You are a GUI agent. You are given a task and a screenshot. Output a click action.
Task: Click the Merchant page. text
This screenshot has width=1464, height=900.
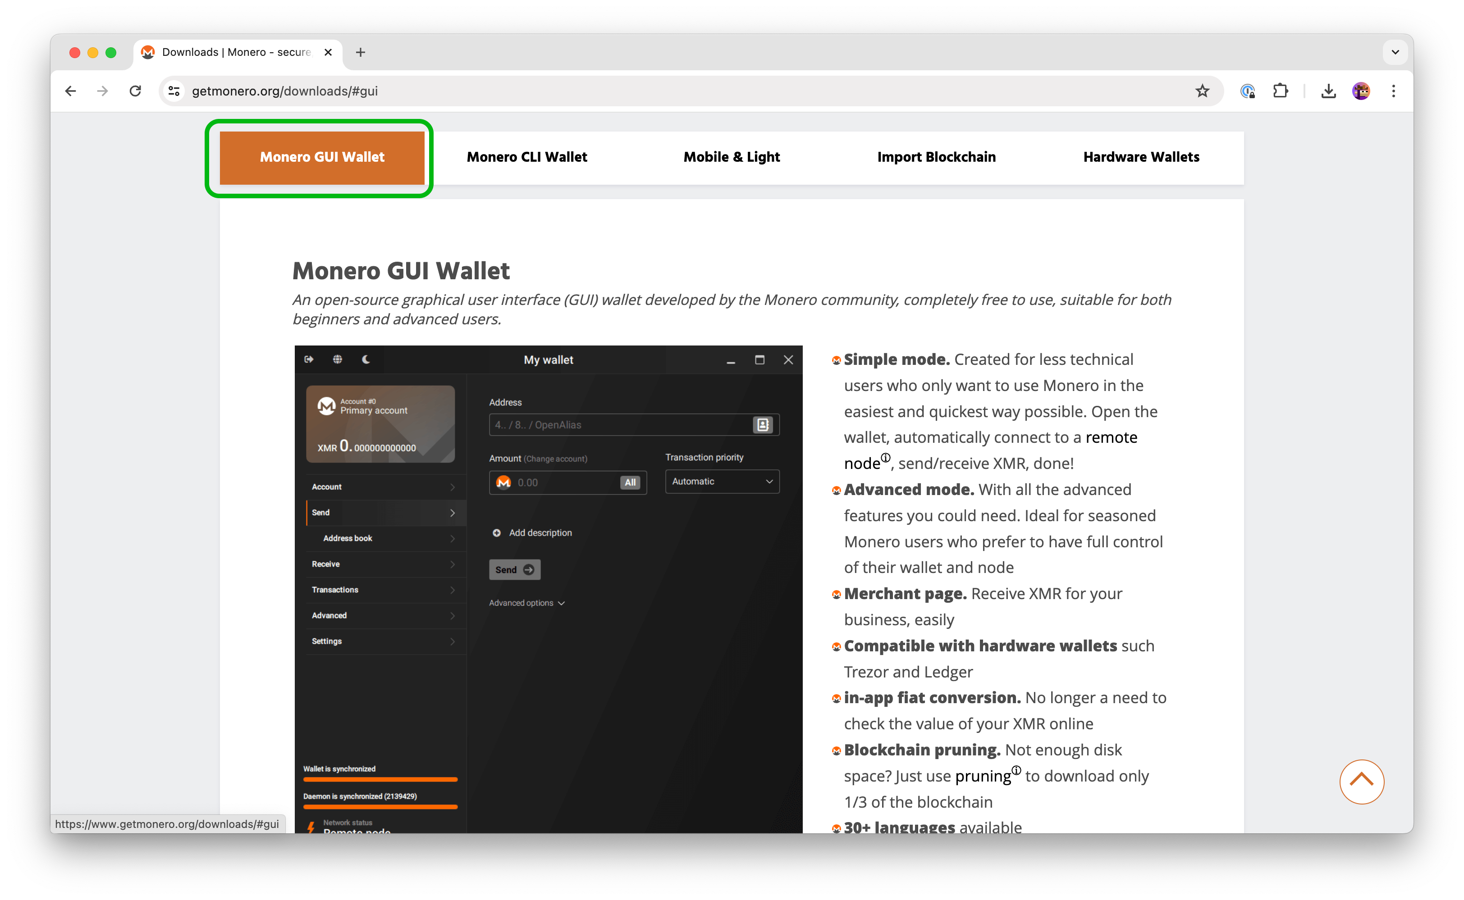tap(906, 593)
